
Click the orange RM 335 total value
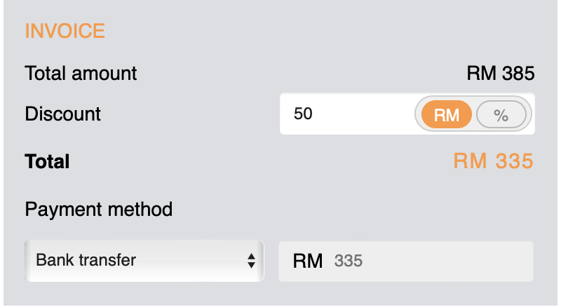point(493,161)
